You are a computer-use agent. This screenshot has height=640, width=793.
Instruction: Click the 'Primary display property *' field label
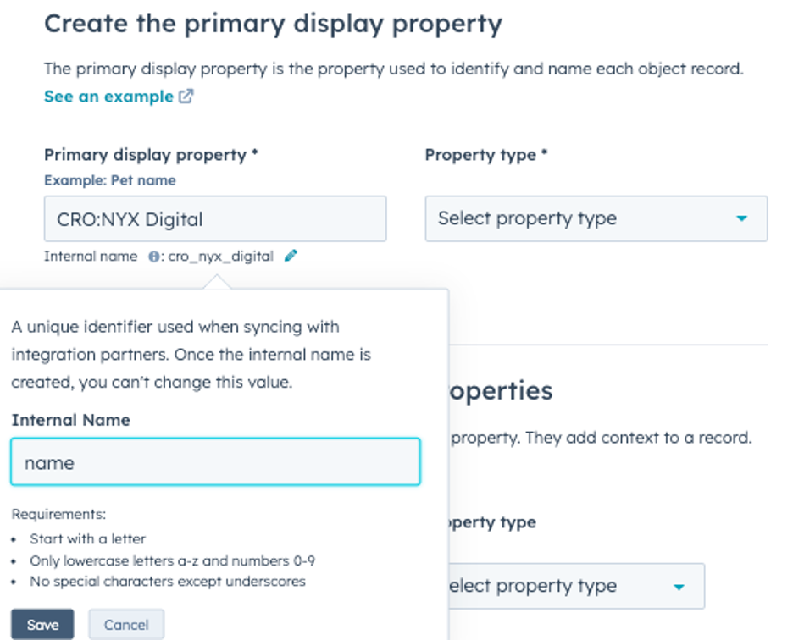(151, 155)
